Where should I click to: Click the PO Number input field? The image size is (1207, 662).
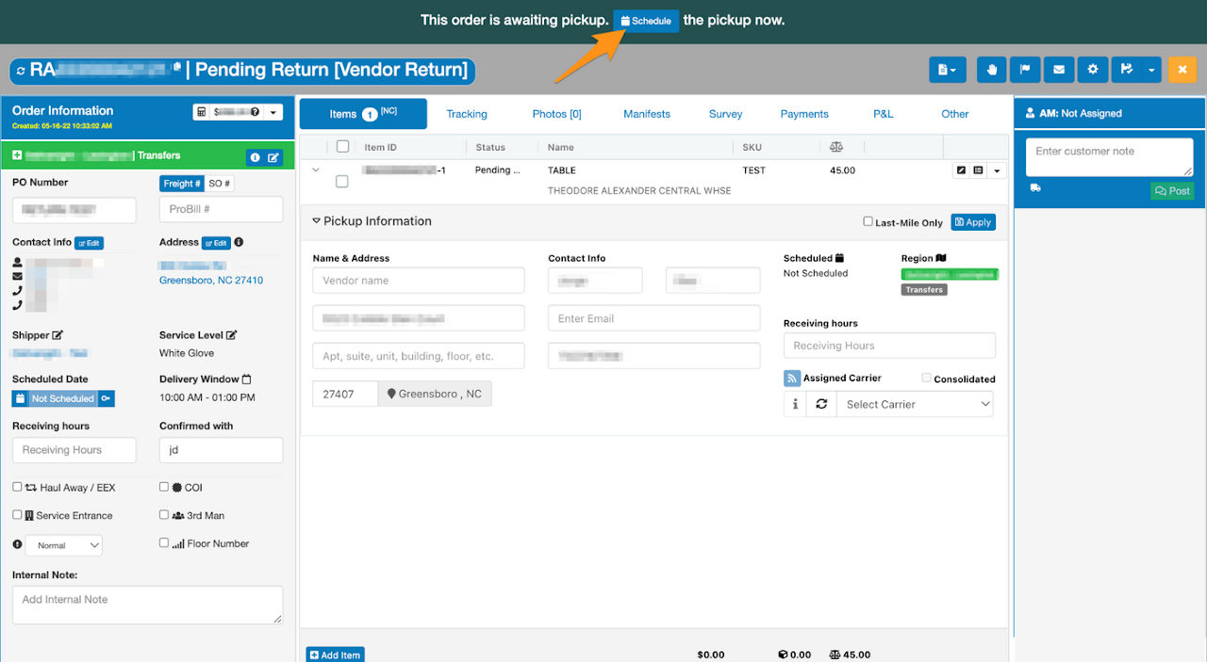pos(74,210)
